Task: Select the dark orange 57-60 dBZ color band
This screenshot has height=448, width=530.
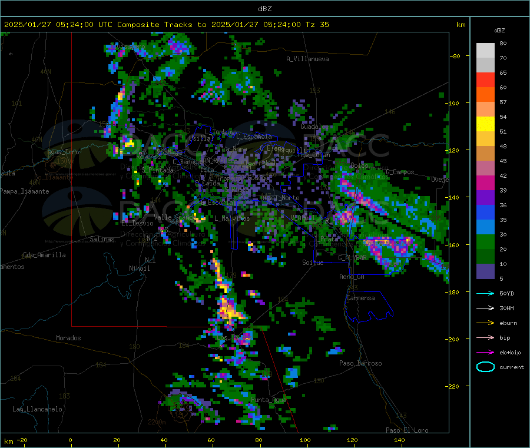Action: pyautogui.click(x=485, y=95)
